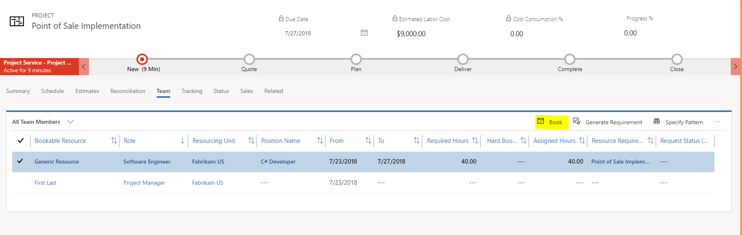The height and width of the screenshot is (235, 742).
Task: Click the Generate Requirement icon
Action: pyautogui.click(x=576, y=121)
